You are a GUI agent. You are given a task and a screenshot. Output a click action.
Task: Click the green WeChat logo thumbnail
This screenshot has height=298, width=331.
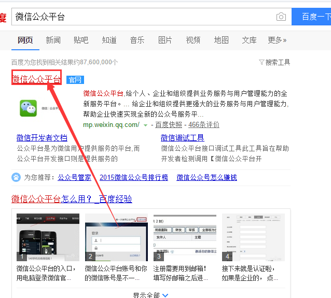[x=29, y=108]
